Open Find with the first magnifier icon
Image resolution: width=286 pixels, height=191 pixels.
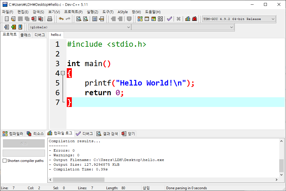[x=79, y=19]
